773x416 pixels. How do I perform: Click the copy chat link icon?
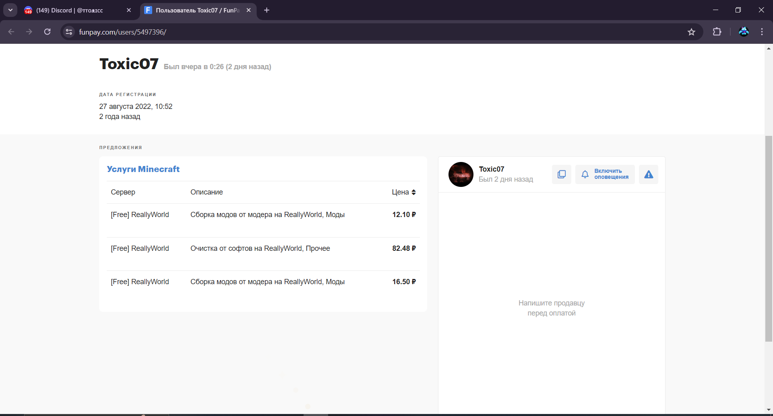(x=561, y=174)
